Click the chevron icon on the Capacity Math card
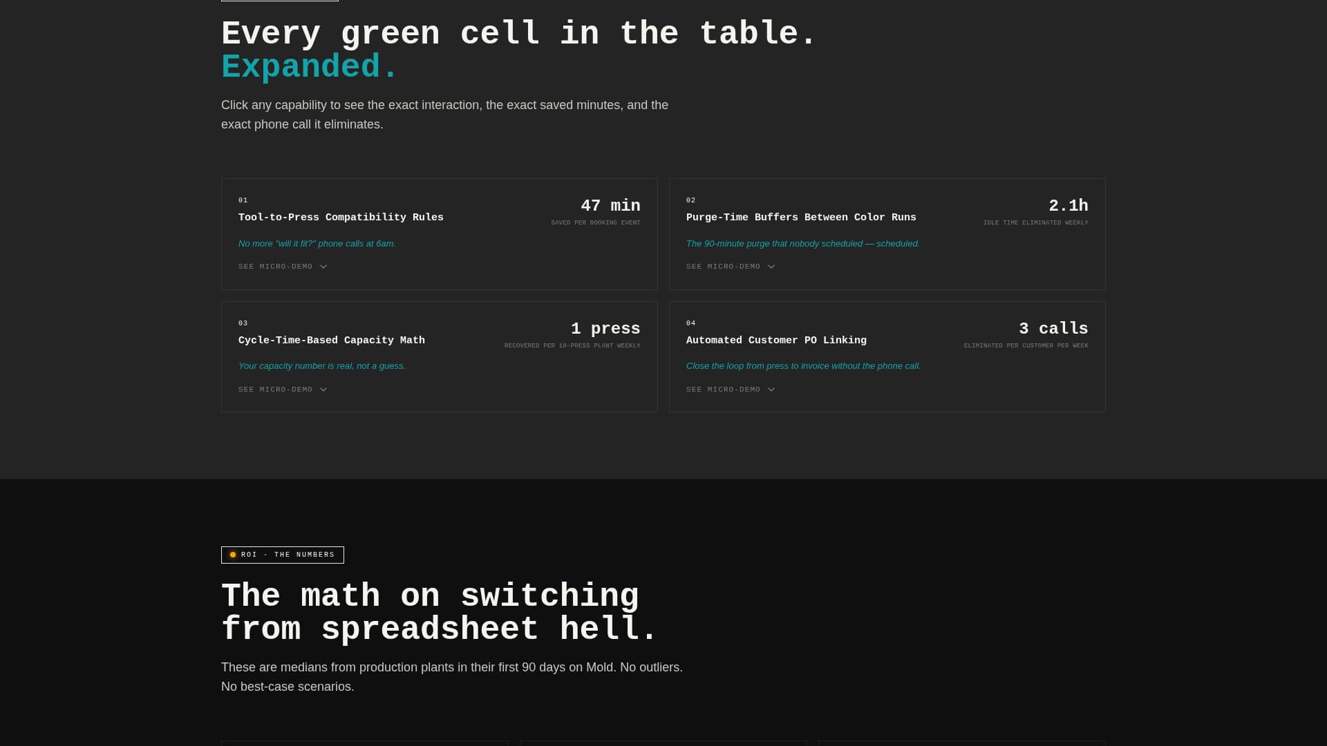 click(x=323, y=389)
